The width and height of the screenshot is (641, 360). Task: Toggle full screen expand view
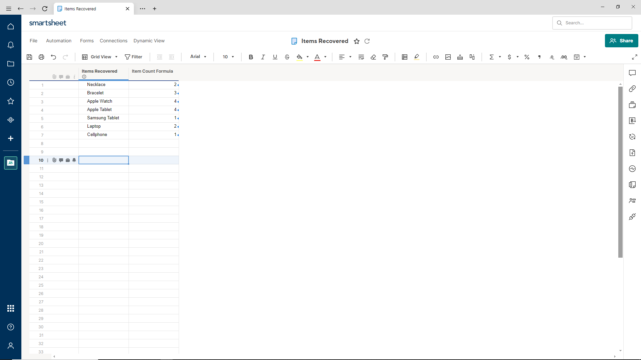point(635,57)
